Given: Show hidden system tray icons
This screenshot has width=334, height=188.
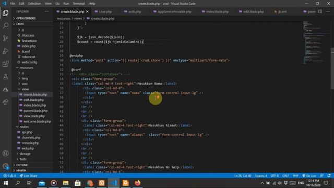Looking at the screenshot, I should click(x=262, y=183).
